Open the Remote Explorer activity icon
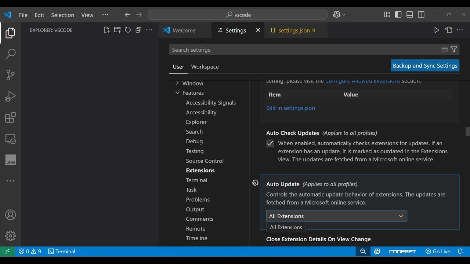This screenshot has width=470, height=264. [x=10, y=139]
